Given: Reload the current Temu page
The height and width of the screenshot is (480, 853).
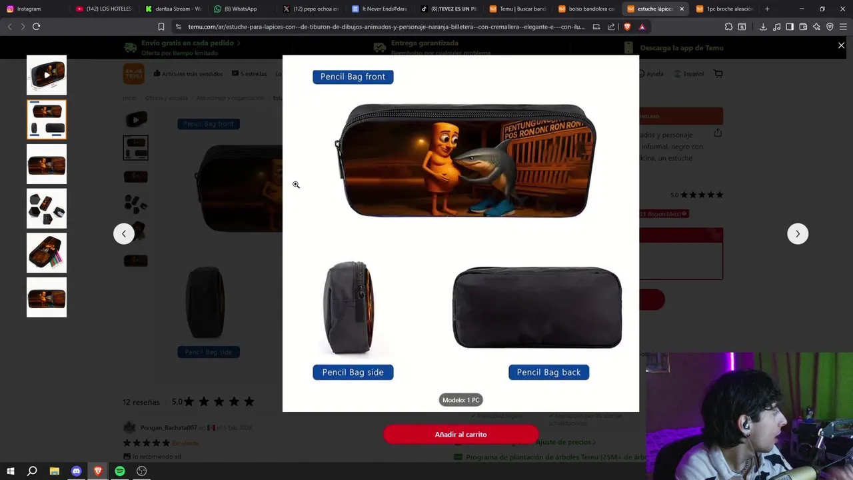Looking at the screenshot, I should (x=36, y=27).
